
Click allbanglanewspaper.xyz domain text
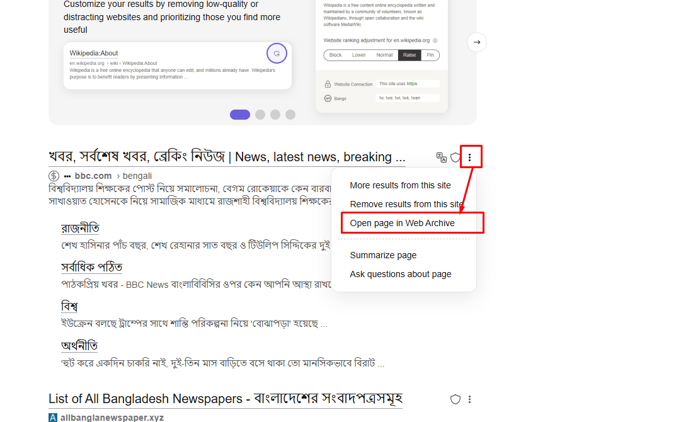point(112,418)
